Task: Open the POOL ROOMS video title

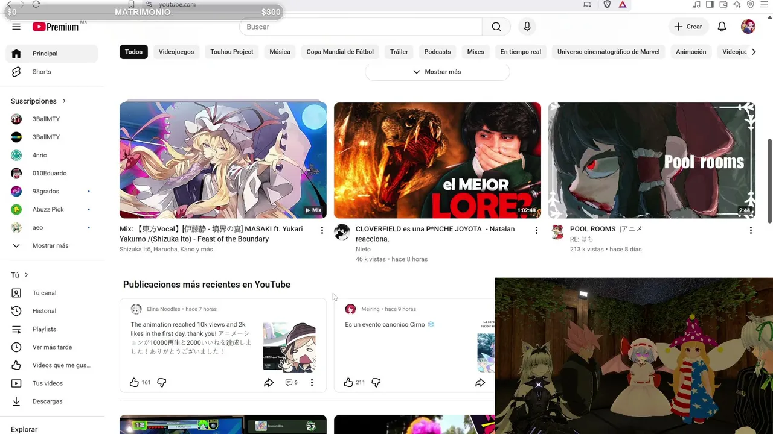Action: 606,229
